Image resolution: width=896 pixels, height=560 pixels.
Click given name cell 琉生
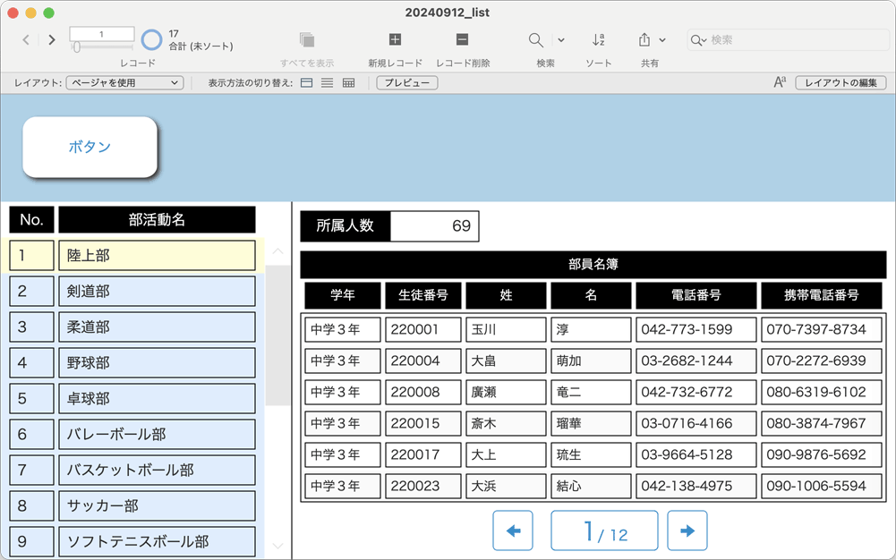click(591, 455)
